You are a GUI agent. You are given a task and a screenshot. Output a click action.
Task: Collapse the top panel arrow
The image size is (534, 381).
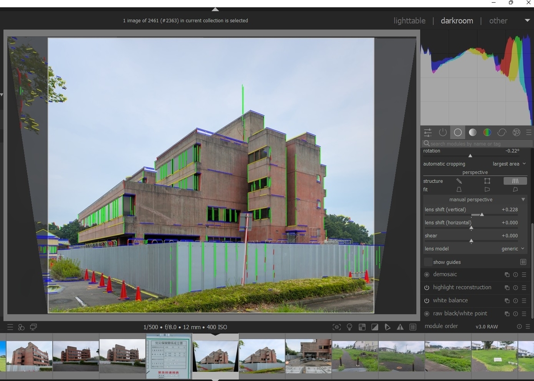[215, 9]
